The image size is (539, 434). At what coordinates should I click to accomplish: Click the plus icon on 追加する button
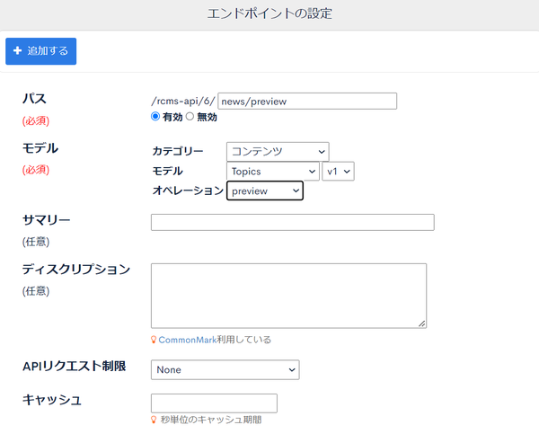18,51
